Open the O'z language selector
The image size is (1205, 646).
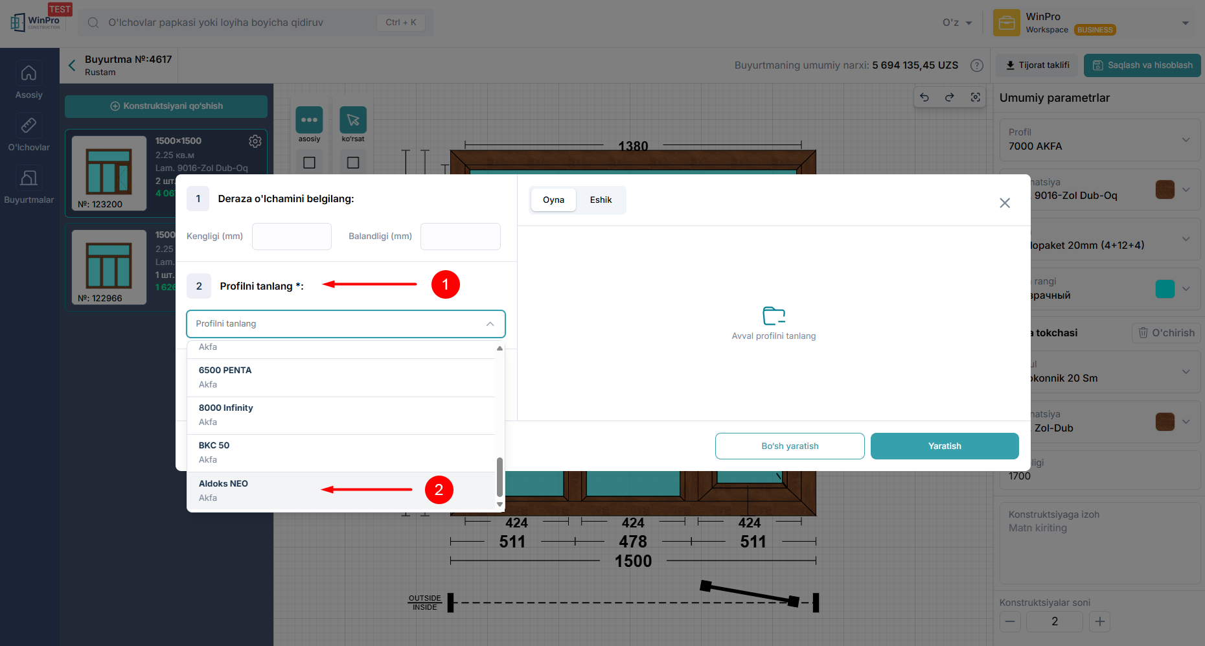957,23
